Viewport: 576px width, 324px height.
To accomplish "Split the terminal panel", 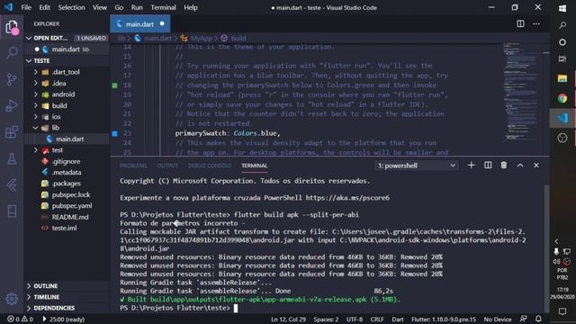I will point(488,166).
